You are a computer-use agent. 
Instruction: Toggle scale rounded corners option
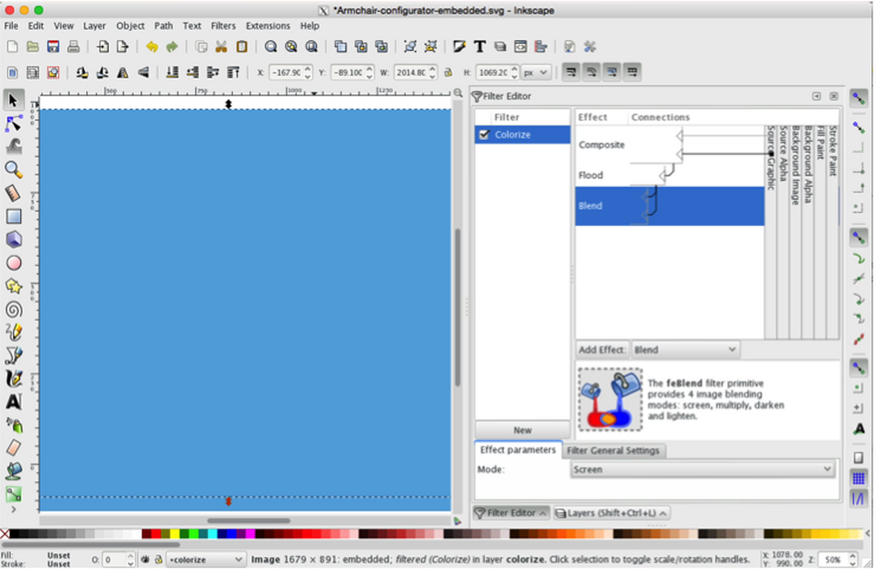(591, 72)
